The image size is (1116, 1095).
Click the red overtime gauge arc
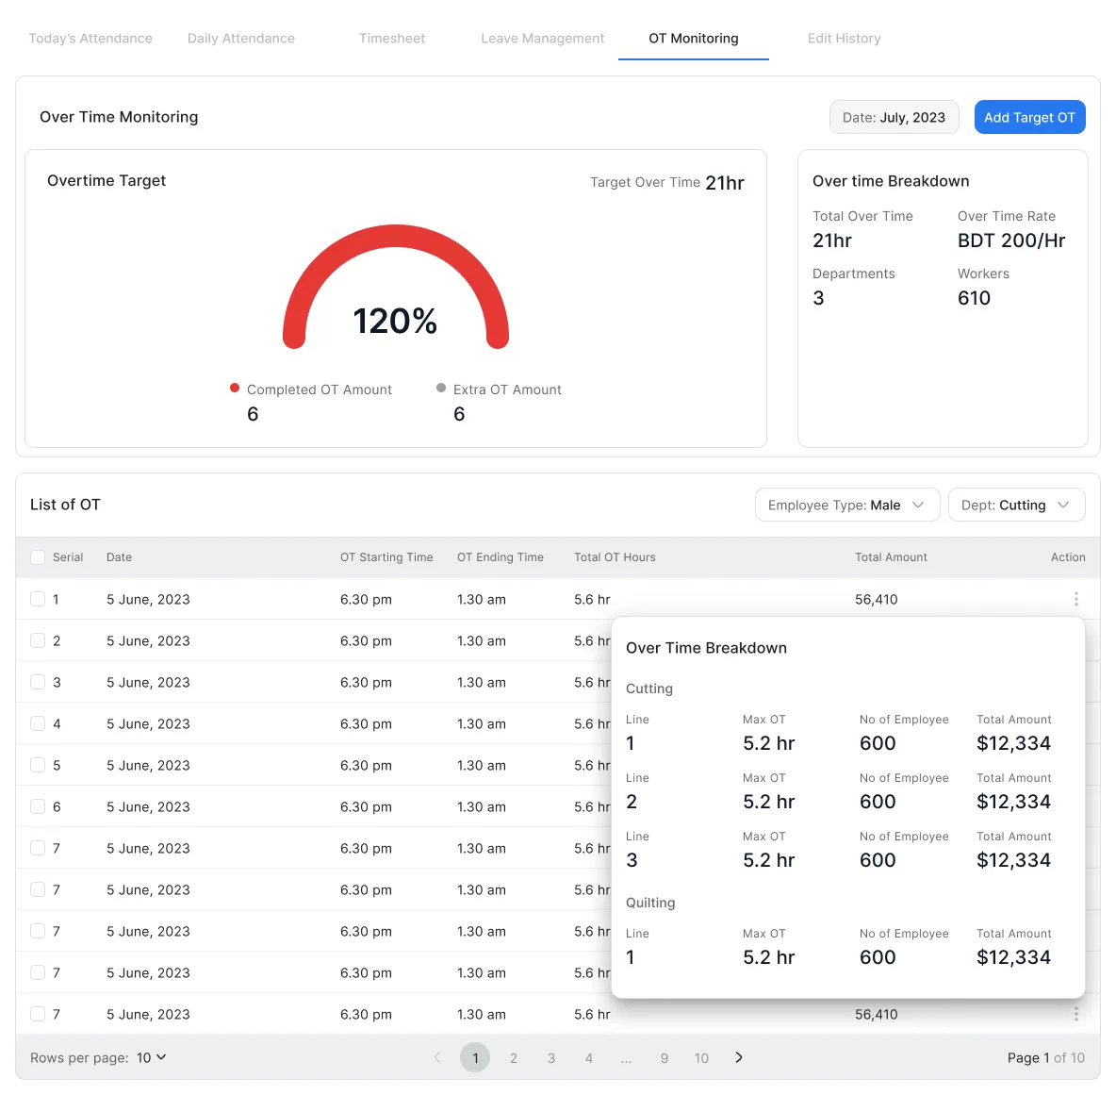(x=396, y=237)
